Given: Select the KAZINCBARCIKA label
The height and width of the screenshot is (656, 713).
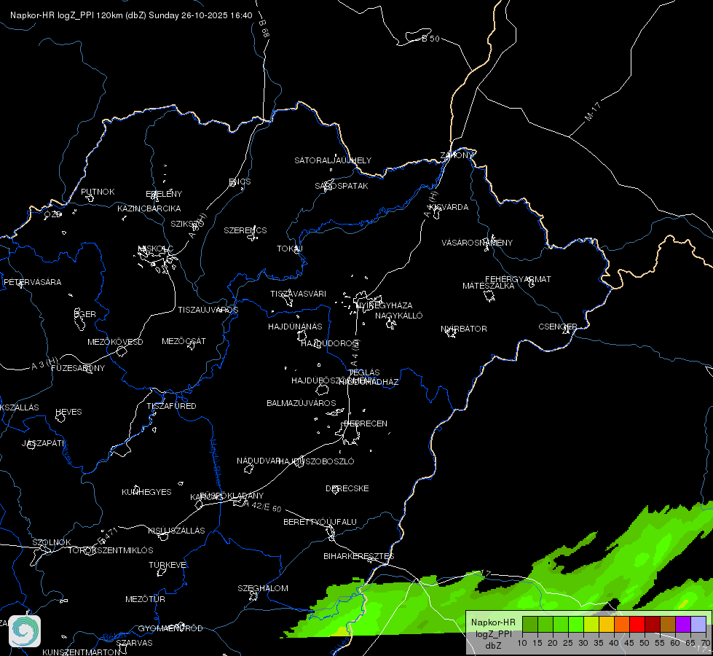Looking at the screenshot, I should pyautogui.click(x=149, y=208).
